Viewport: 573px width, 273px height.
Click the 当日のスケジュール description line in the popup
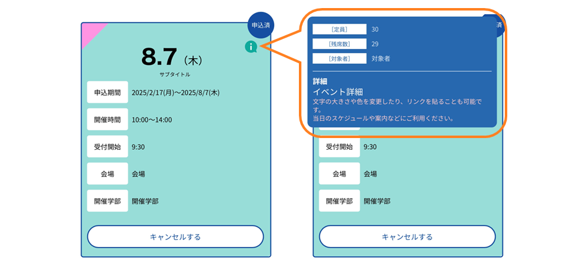click(x=383, y=118)
